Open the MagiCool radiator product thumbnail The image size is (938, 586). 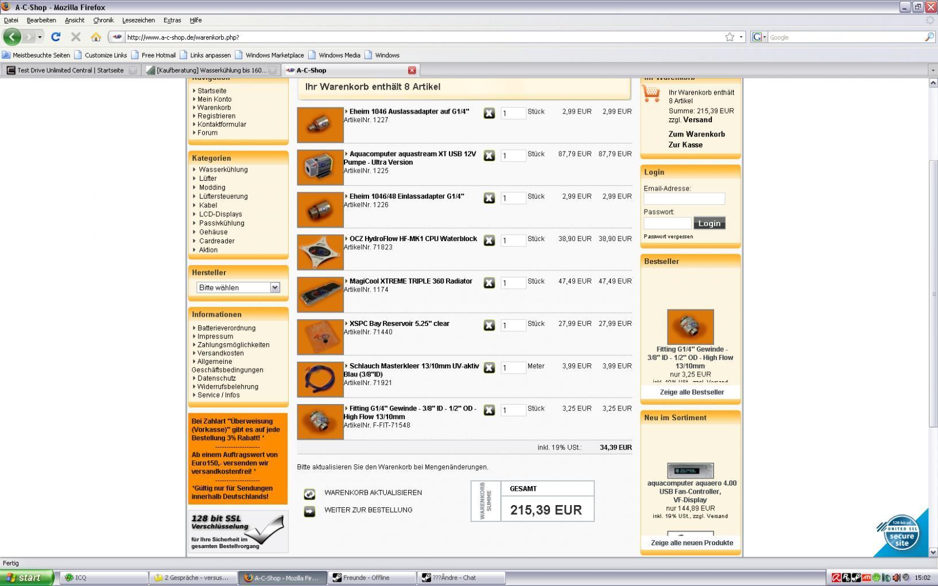(x=320, y=294)
